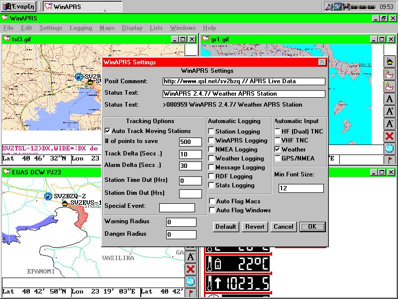
Task: Click the red flag icon in gr1.gif toolbar
Action: click(x=390, y=160)
